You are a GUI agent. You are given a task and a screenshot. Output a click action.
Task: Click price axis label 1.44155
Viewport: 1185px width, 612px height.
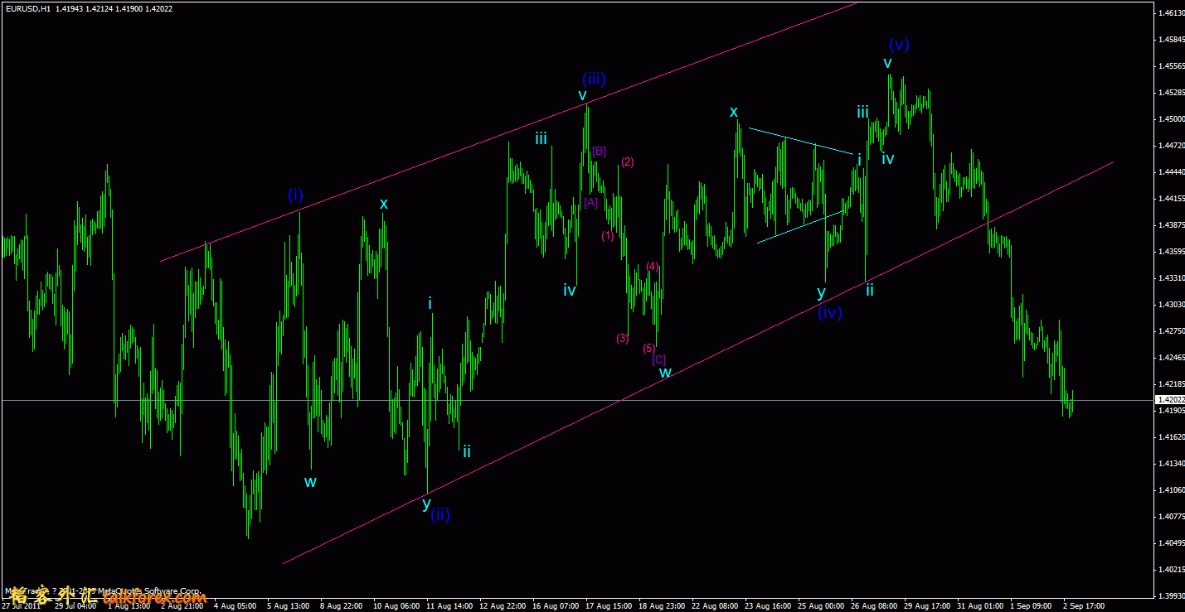tap(1170, 199)
